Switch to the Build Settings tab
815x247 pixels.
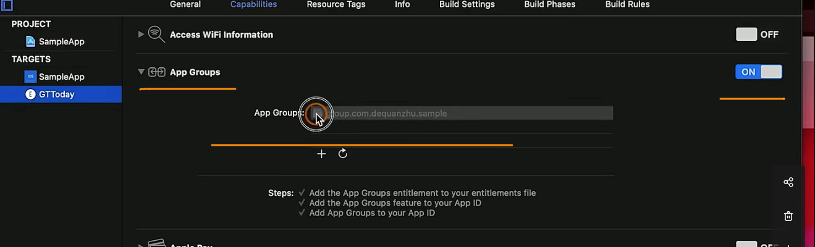(x=467, y=4)
